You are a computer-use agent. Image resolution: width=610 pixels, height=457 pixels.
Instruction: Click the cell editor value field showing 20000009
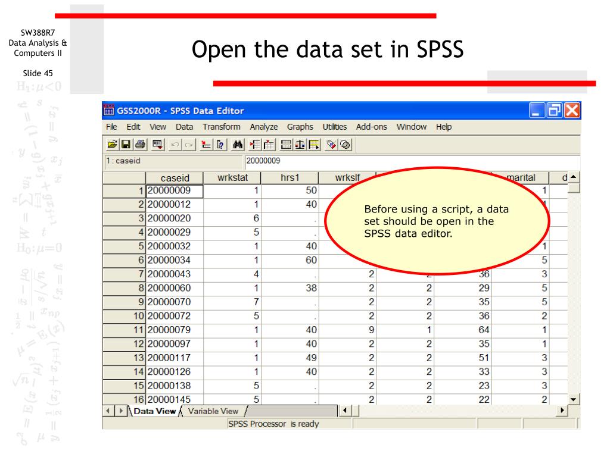point(412,161)
